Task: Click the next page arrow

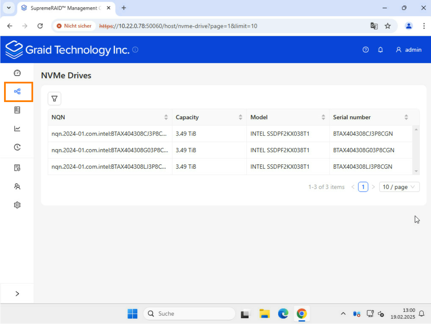Action: [373, 187]
